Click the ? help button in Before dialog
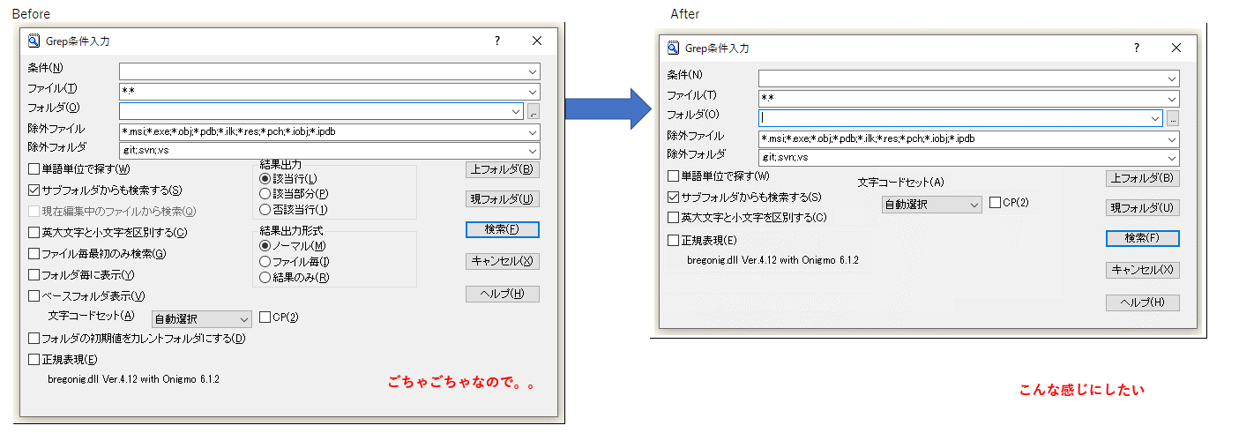This screenshot has width=1239, height=433. point(496,41)
